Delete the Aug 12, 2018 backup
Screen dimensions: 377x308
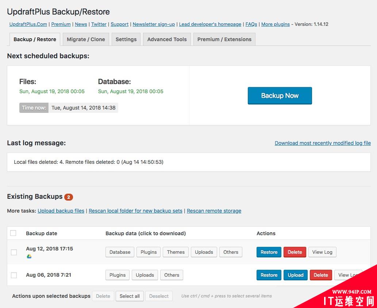(295, 252)
